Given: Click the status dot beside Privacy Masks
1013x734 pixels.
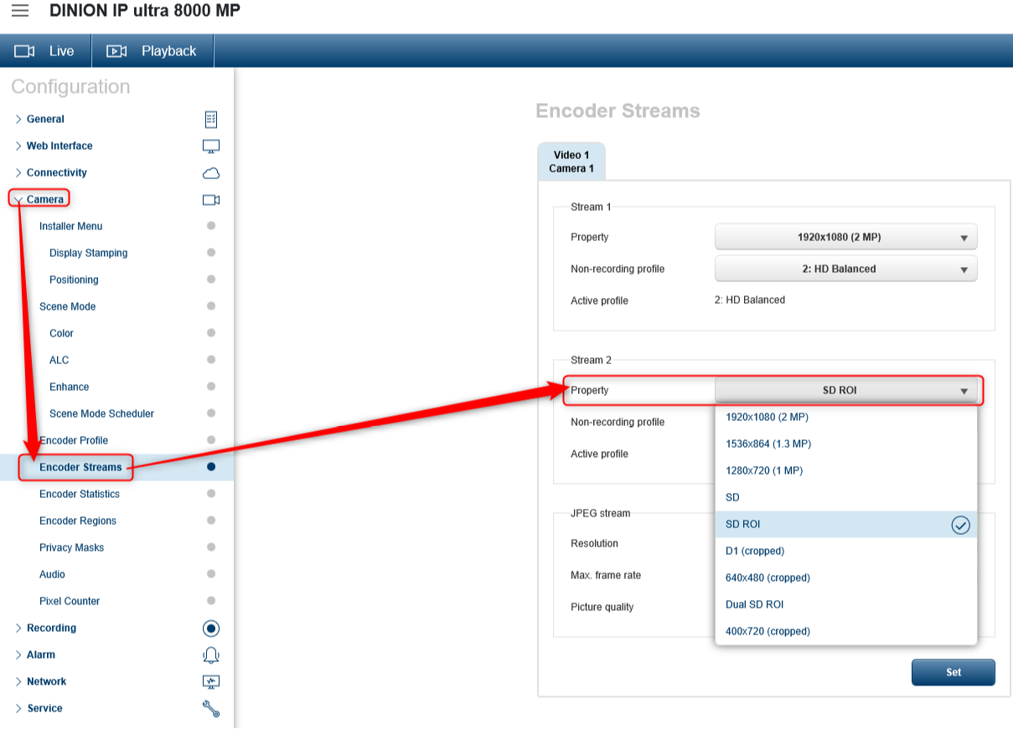Looking at the screenshot, I should coord(211,547).
